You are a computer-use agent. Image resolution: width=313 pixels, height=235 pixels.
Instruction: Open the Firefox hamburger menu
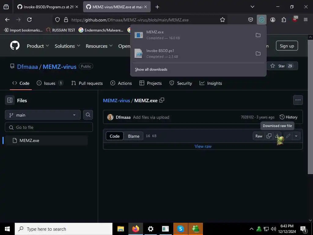coord(306,20)
